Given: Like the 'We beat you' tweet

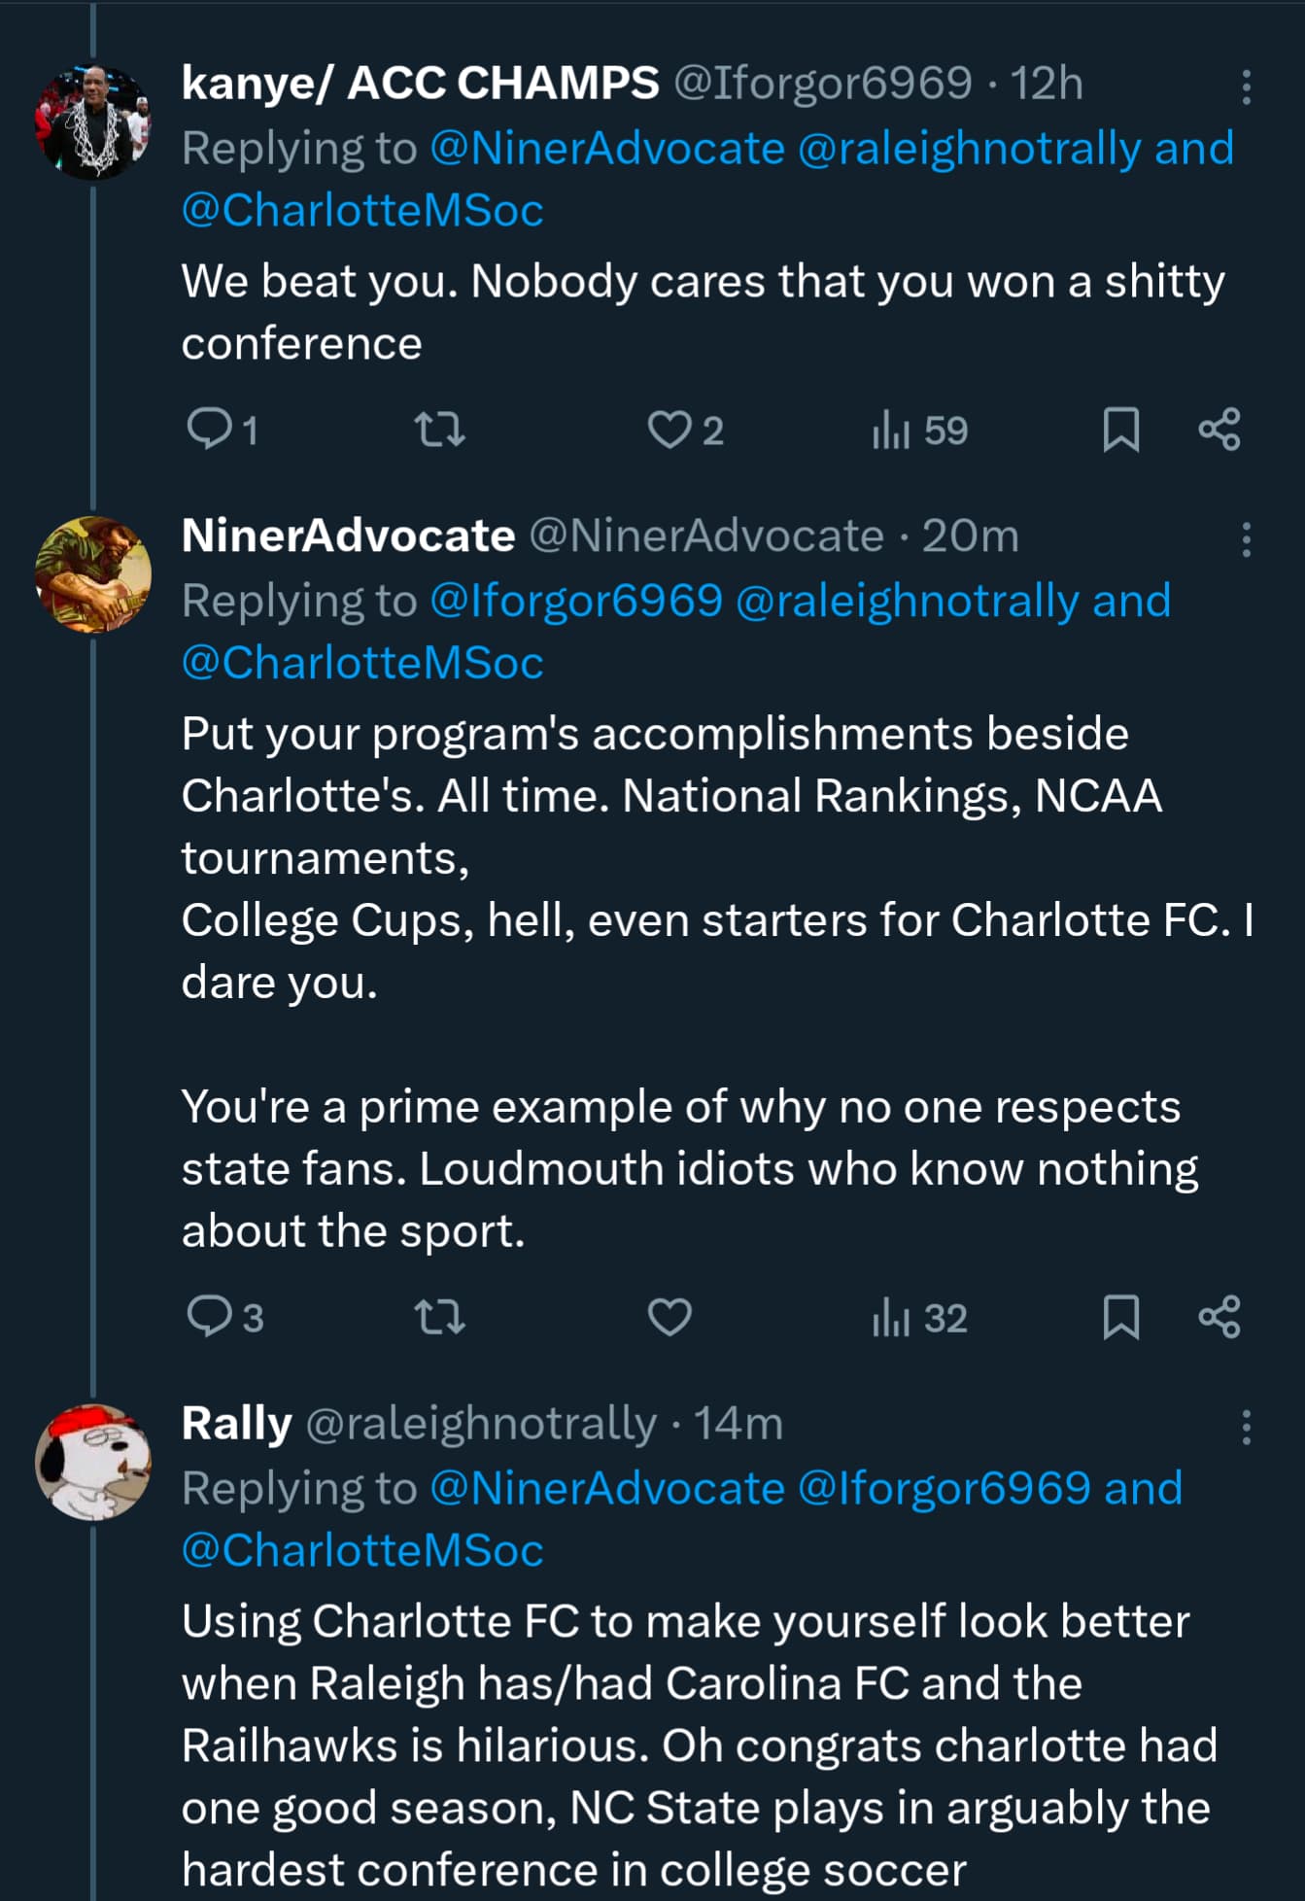Looking at the screenshot, I should coord(670,429).
